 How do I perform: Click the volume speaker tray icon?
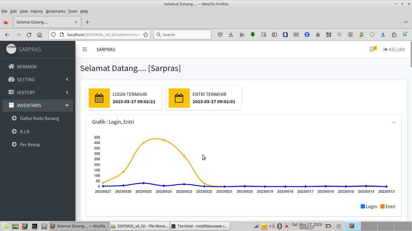tap(272, 226)
